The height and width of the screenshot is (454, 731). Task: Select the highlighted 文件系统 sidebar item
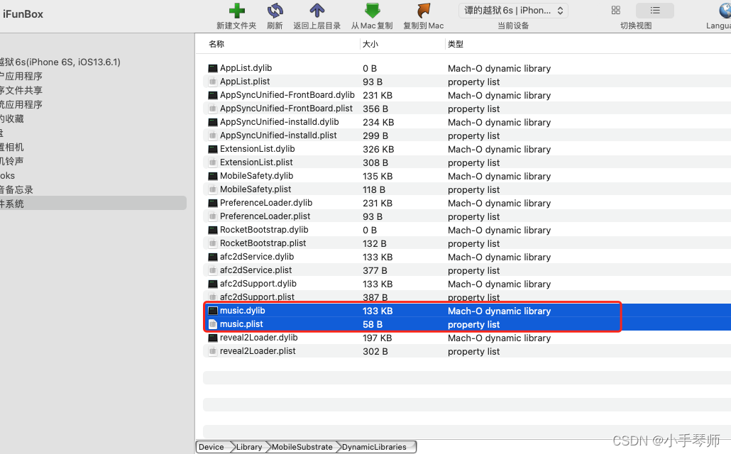coord(93,203)
